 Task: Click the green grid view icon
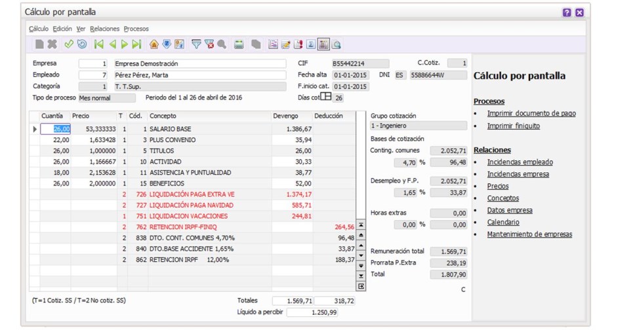239,44
